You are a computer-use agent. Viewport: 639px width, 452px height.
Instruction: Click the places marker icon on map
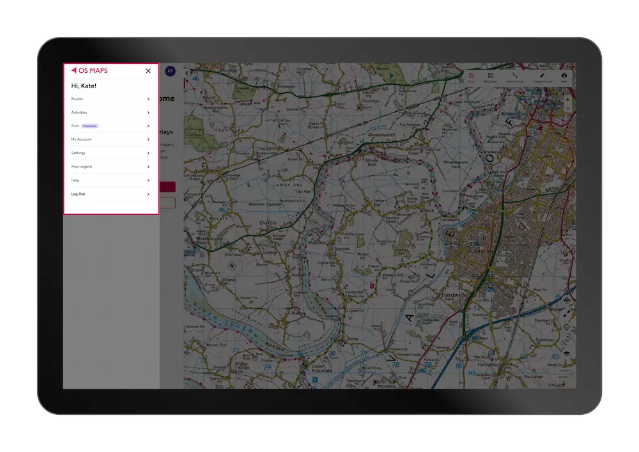(567, 300)
